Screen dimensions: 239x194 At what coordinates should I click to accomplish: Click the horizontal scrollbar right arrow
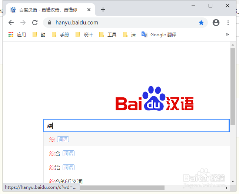(x=227, y=188)
